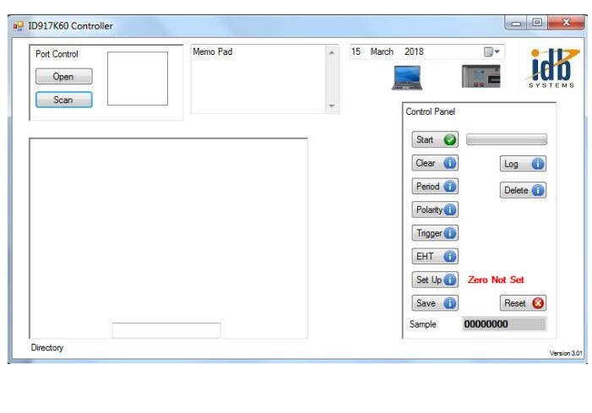592x413 pixels.
Task: Click the IDB Systems logo
Action: point(553,68)
